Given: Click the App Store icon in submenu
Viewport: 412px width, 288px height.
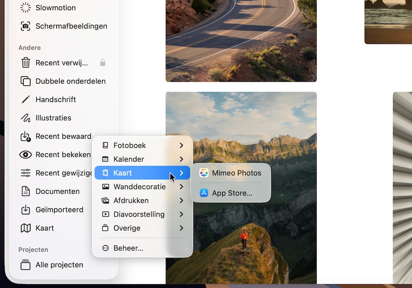Looking at the screenshot, I should click(x=204, y=193).
